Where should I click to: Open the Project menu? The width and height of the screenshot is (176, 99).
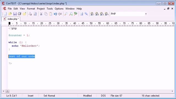point(41,9)
